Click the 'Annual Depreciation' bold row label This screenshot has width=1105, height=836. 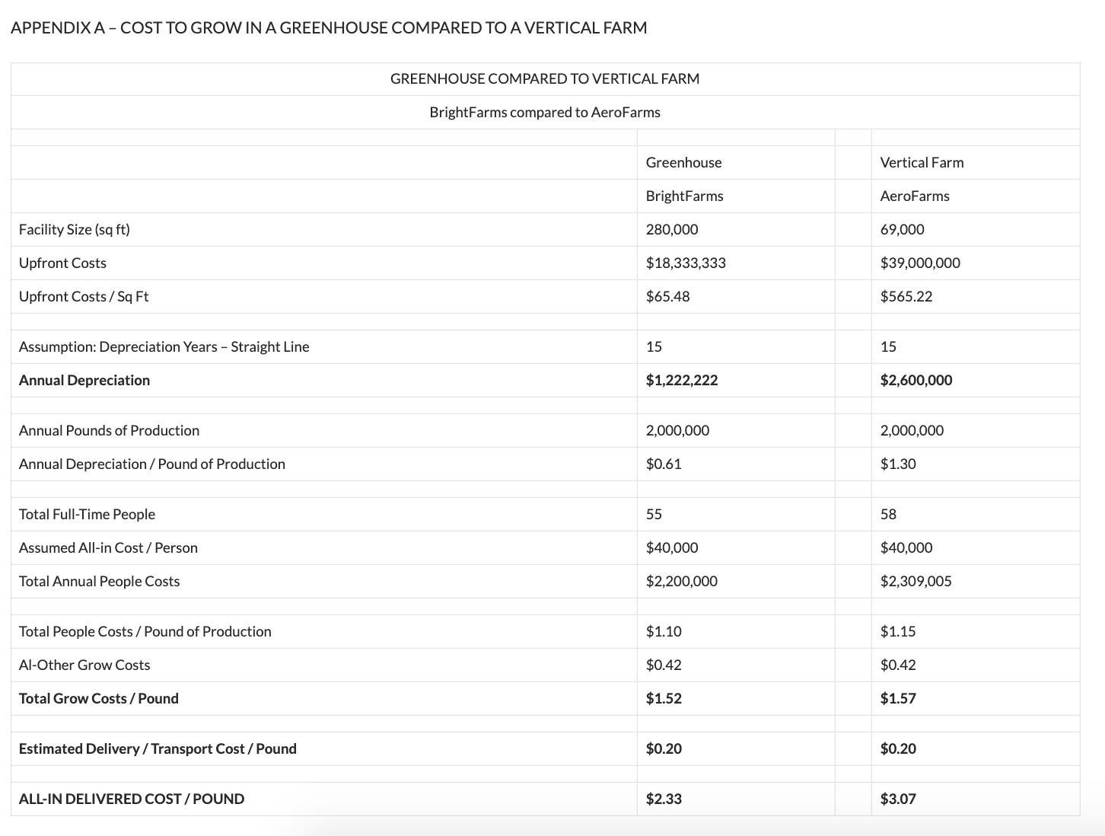84,380
